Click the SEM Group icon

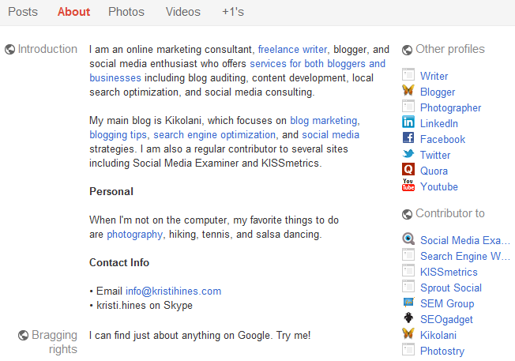point(408,302)
